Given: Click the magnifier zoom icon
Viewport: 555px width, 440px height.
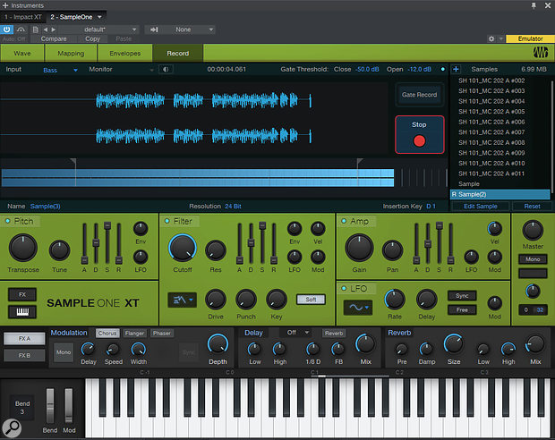Looking at the screenshot, I should pos(12,427).
